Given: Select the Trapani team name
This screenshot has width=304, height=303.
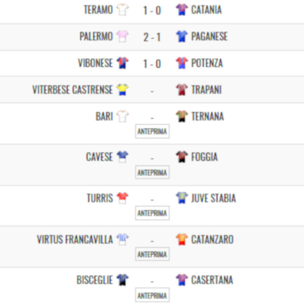Looking at the screenshot, I should [206, 90].
